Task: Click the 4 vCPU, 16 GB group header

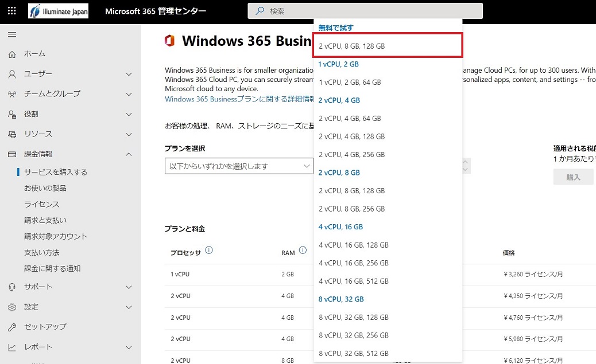Action: pos(340,227)
